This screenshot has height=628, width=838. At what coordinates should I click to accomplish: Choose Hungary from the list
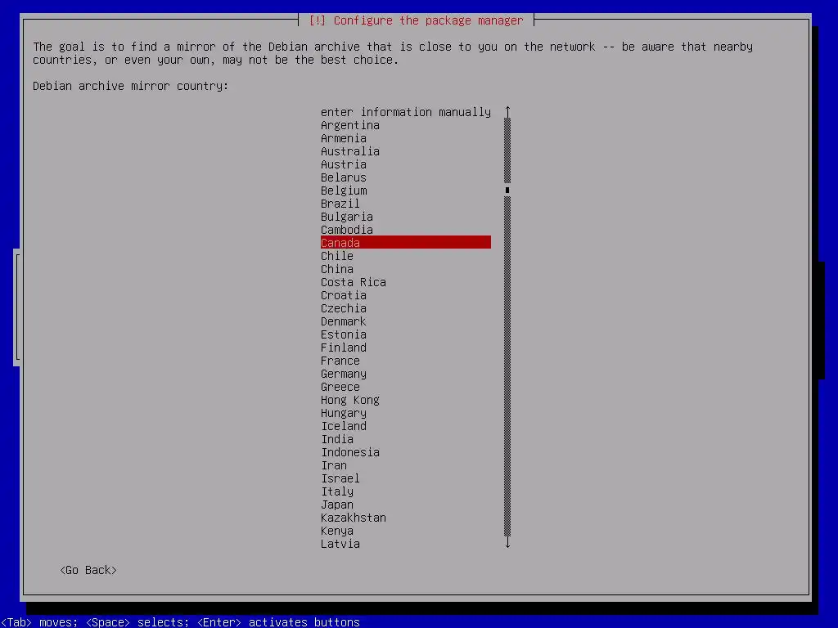pos(406,413)
